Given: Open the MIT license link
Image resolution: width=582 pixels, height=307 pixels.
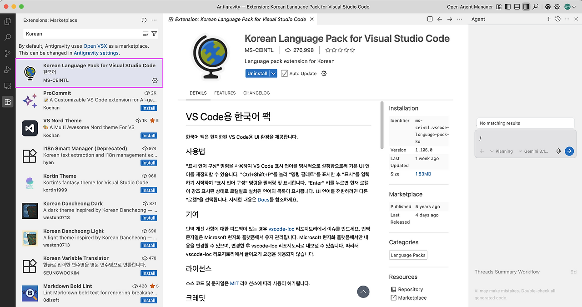Looking at the screenshot, I should pyautogui.click(x=234, y=283).
